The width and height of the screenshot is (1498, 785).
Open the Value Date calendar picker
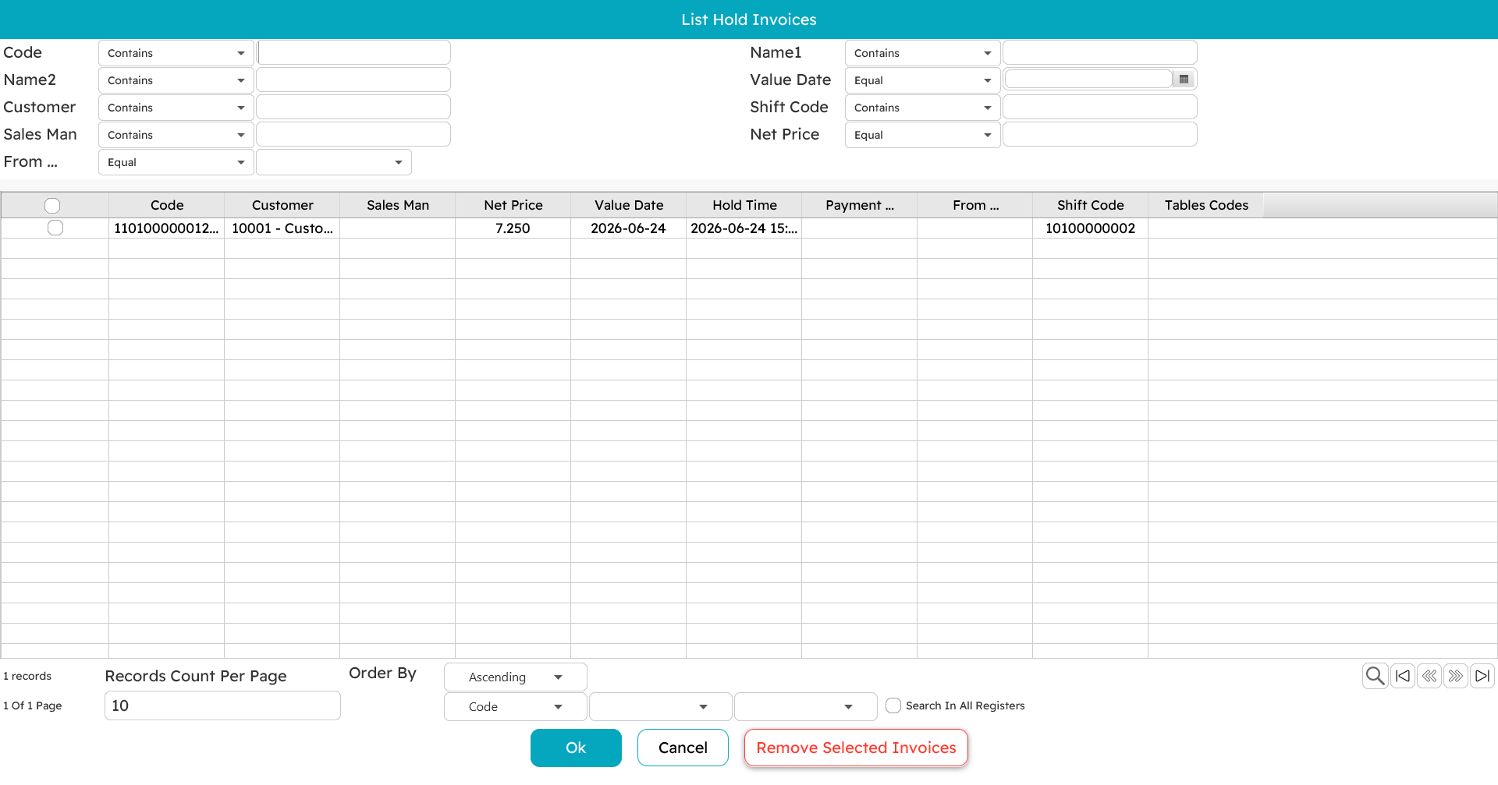1184,80
